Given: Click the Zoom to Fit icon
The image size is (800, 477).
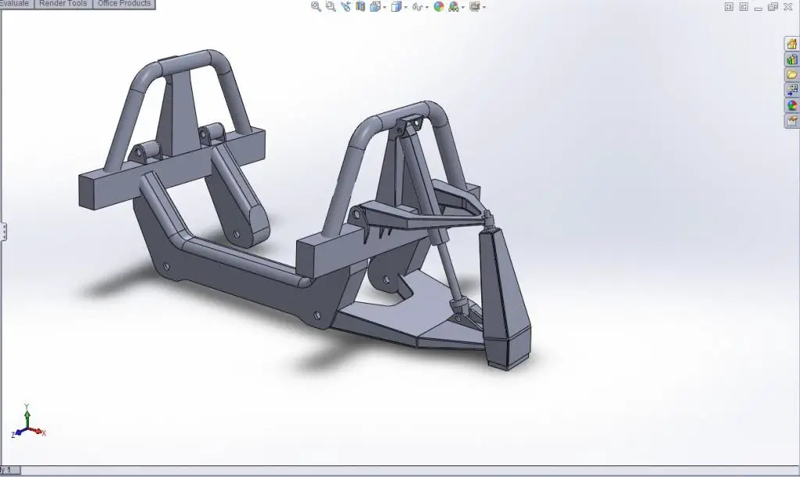Looking at the screenshot, I should (x=316, y=6).
